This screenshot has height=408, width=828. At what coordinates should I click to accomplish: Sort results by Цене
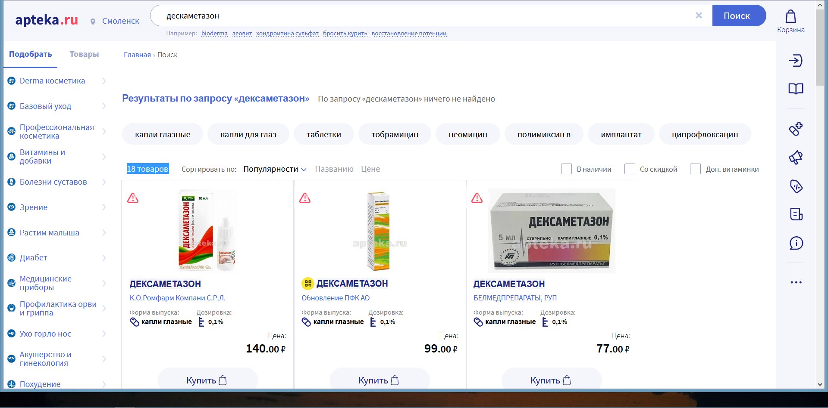[x=370, y=169]
